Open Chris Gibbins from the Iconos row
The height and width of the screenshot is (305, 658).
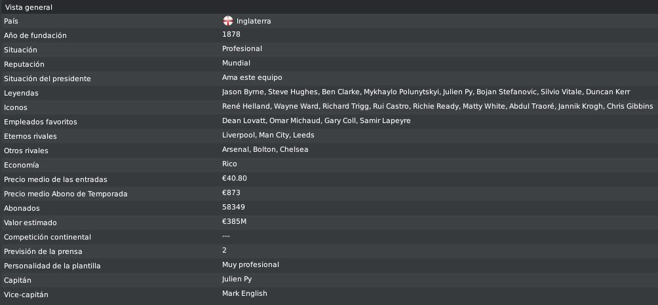pos(630,107)
